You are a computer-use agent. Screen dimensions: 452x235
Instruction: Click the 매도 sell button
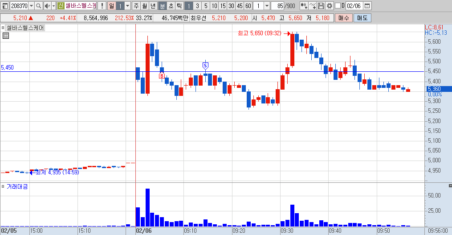coord(362,18)
